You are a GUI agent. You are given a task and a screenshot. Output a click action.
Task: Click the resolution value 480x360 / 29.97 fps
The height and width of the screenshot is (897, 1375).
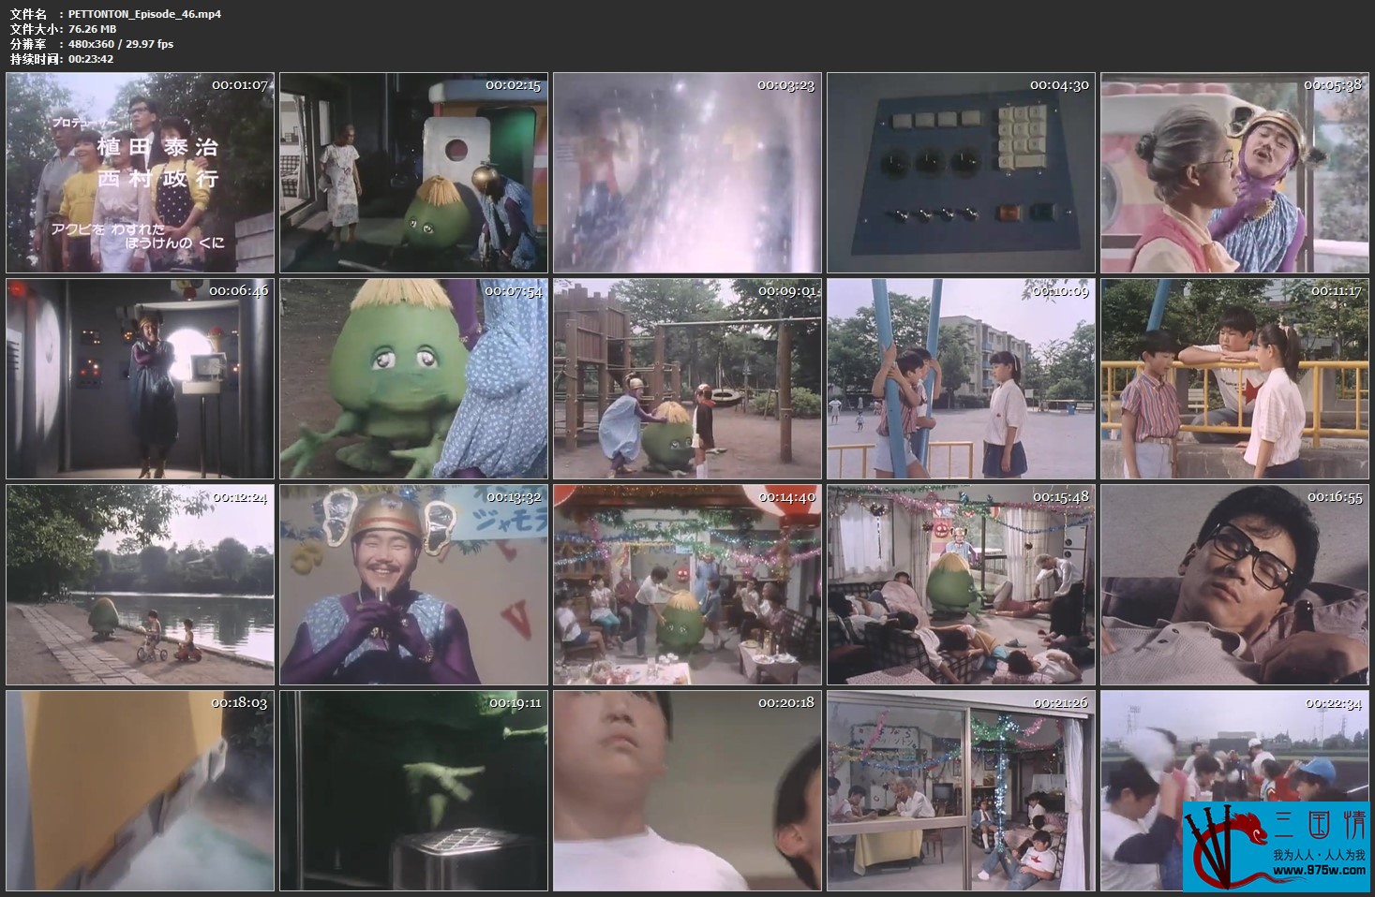tap(121, 44)
